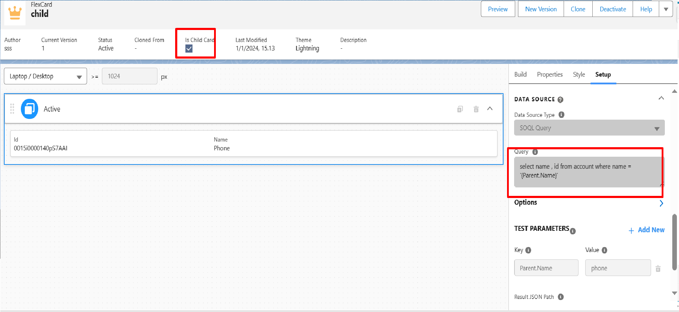Click the Data Source Type info icon
Viewport: 679px width, 312px height.
pos(561,115)
